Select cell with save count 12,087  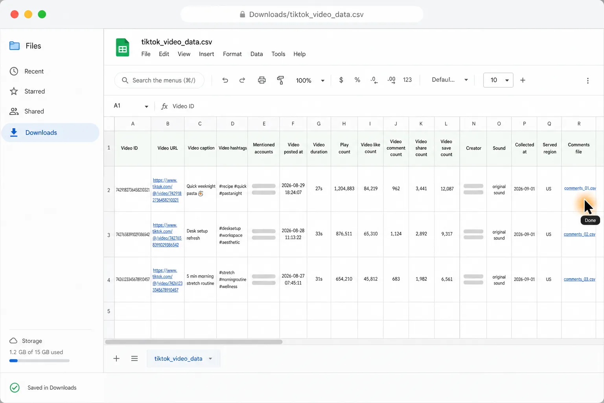tap(447, 189)
